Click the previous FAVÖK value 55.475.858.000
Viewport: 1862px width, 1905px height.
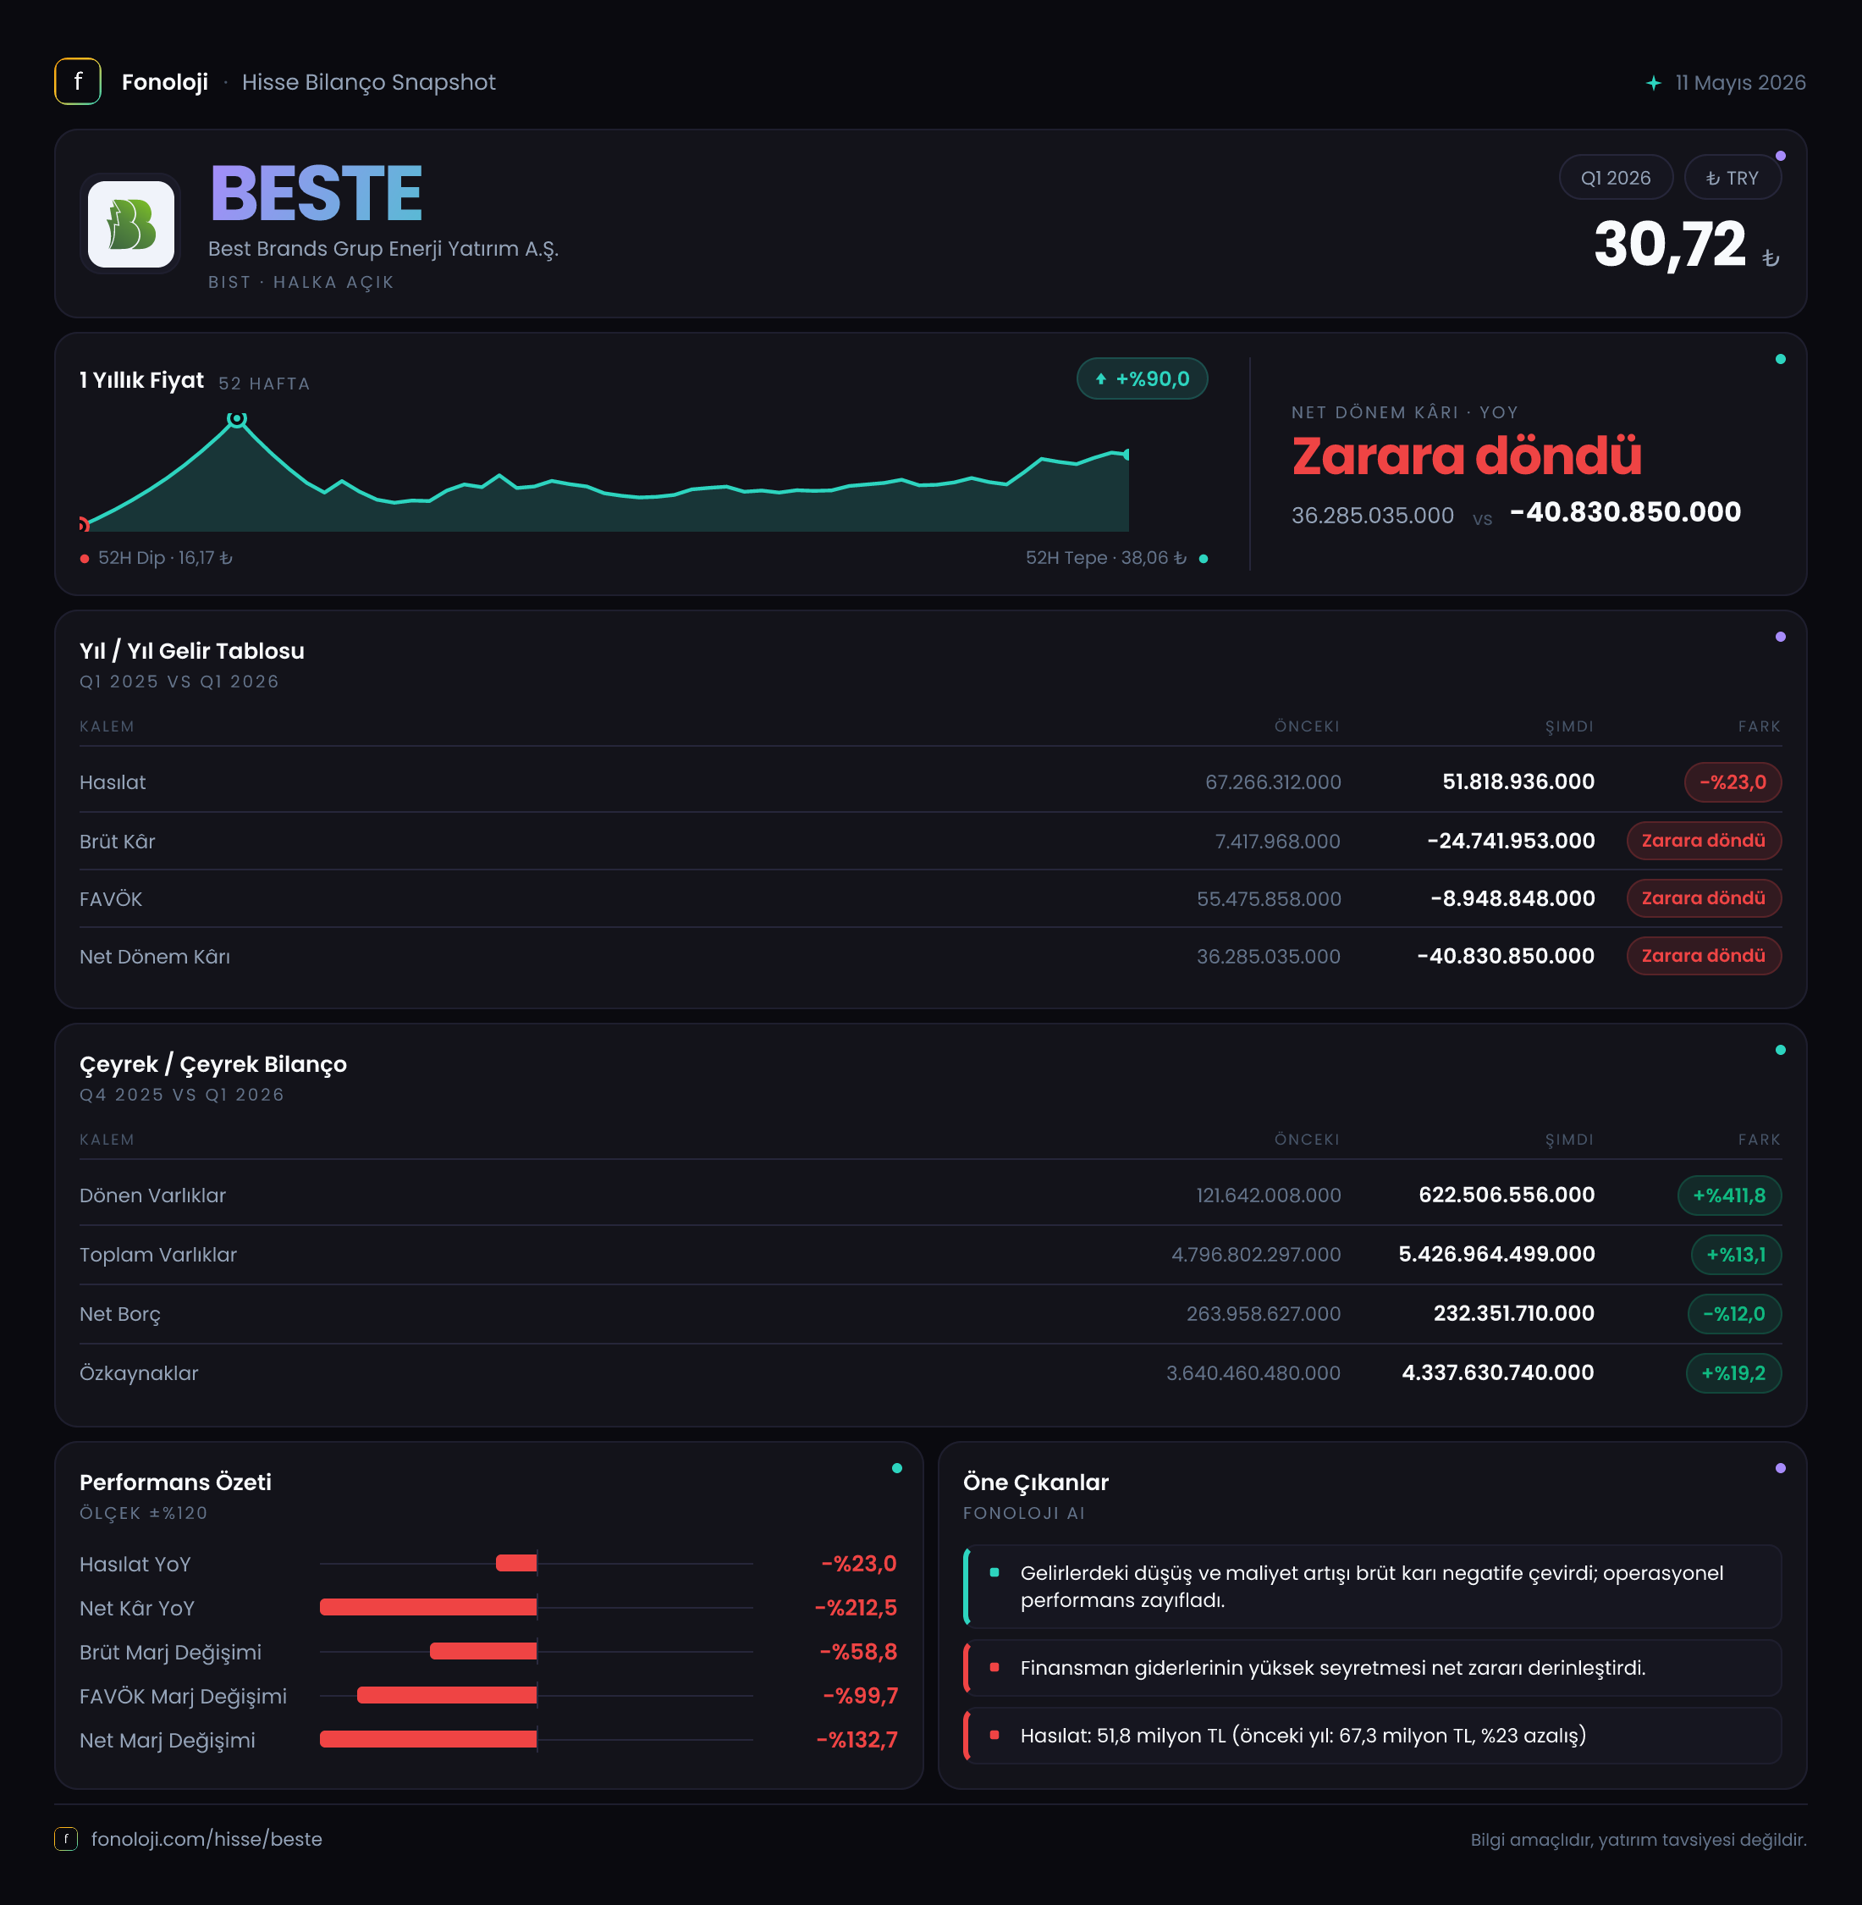[1269, 899]
